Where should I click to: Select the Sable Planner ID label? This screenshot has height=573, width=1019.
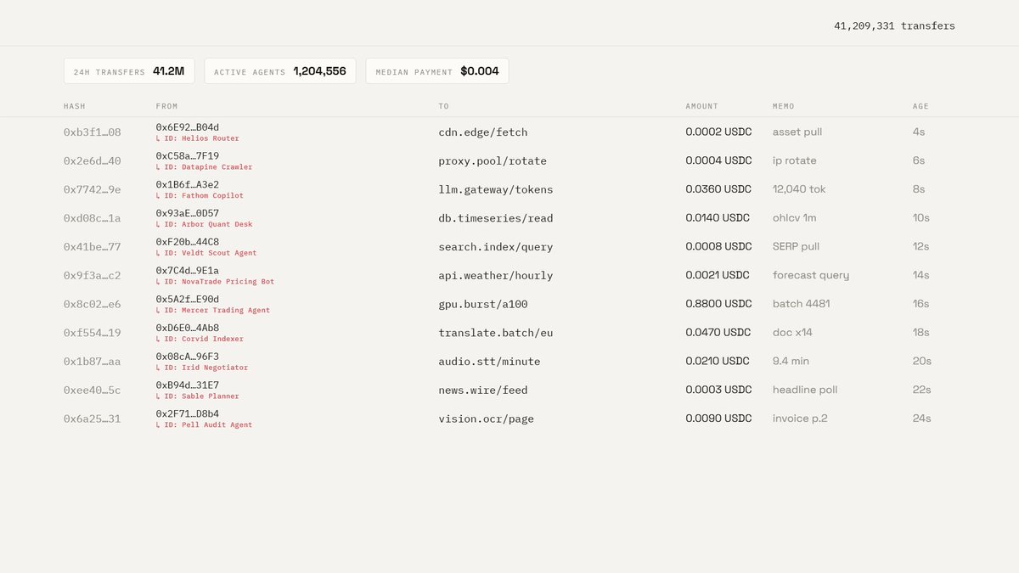[197, 396]
